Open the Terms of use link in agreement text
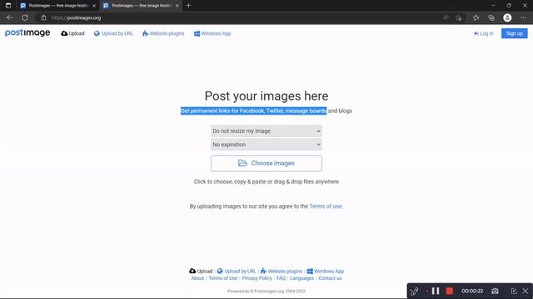Image resolution: width=533 pixels, height=299 pixels. tap(326, 206)
